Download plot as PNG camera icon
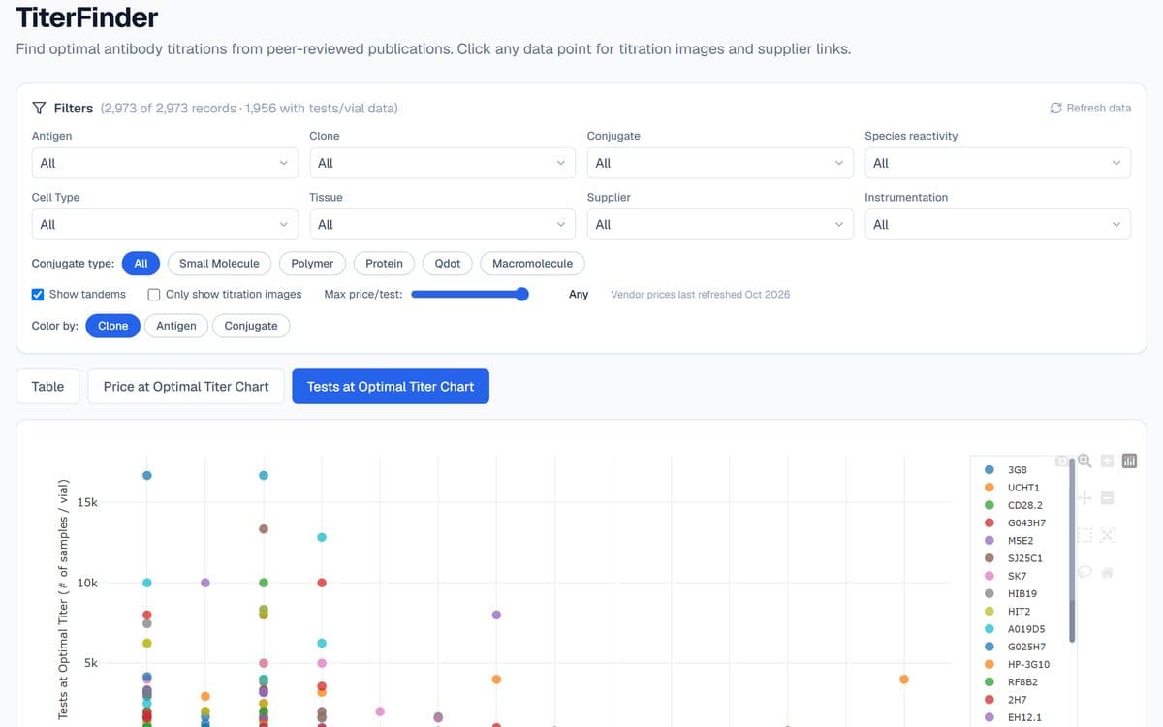Viewport: 1163px width, 727px height. click(1062, 461)
